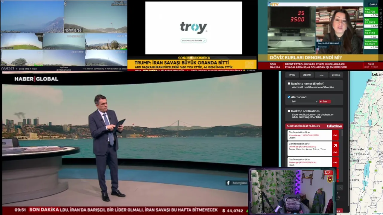Click siren icon on the Iftach alert
This screenshot has width=383, height=215.
335,162
